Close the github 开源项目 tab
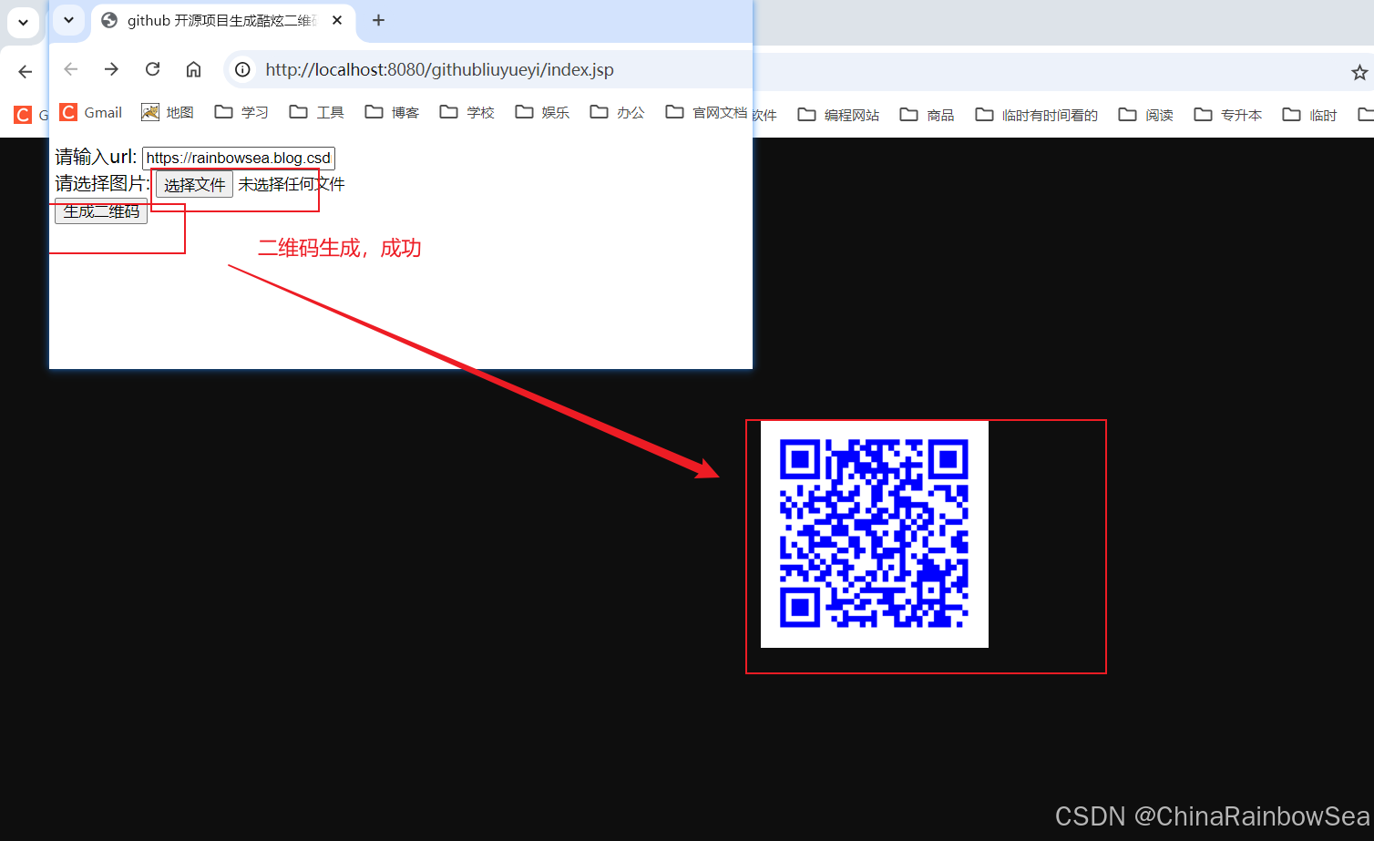The image size is (1374, 841). (x=337, y=20)
